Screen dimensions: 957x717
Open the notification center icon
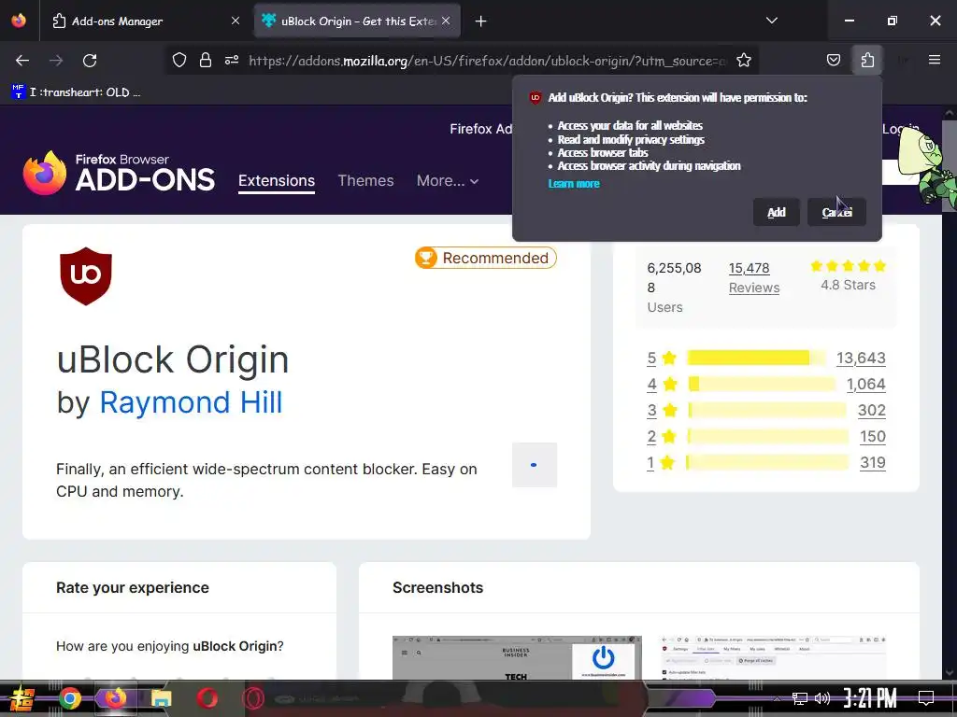tap(926, 698)
